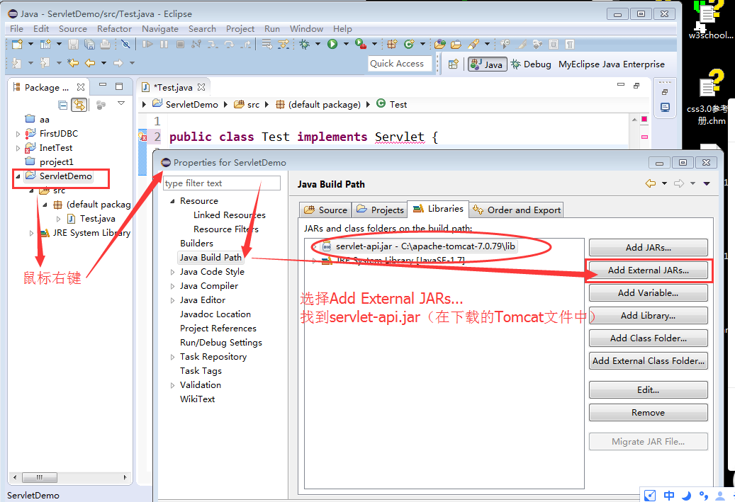The width and height of the screenshot is (735, 502).
Task: Click the green Run launch icon
Action: tap(332, 45)
